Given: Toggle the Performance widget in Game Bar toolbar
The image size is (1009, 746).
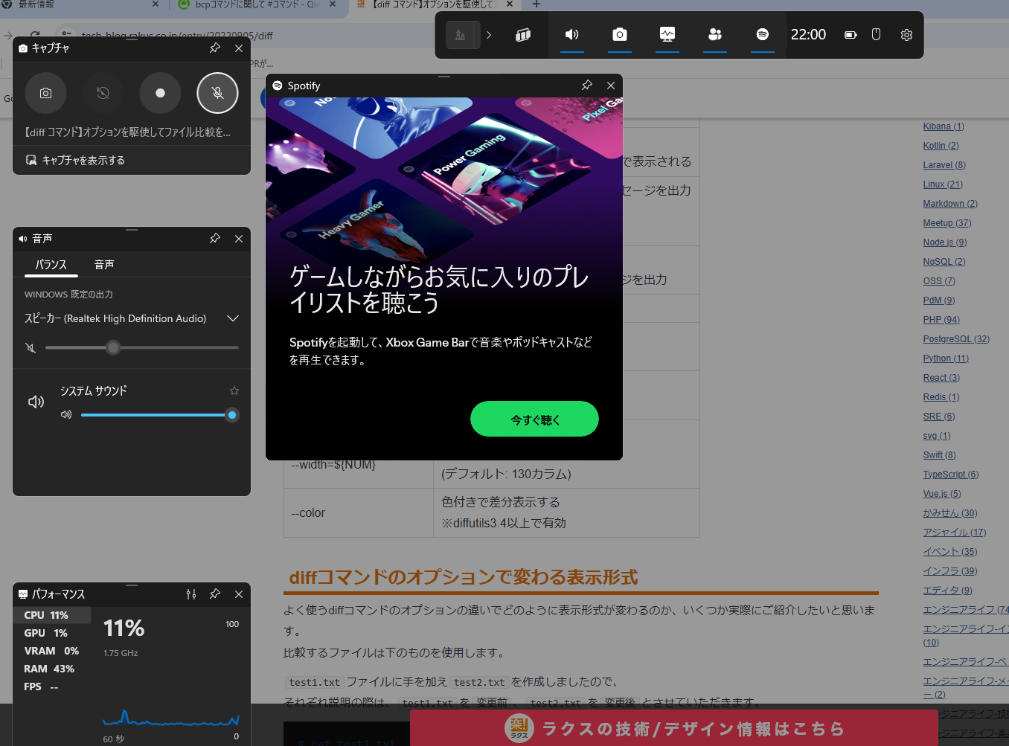Looking at the screenshot, I should pos(667,35).
